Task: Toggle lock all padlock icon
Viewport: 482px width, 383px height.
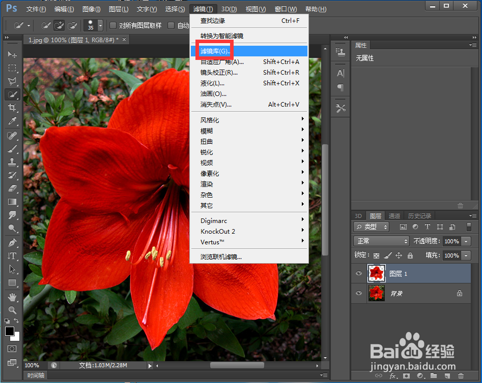Action: pyautogui.click(x=410, y=256)
